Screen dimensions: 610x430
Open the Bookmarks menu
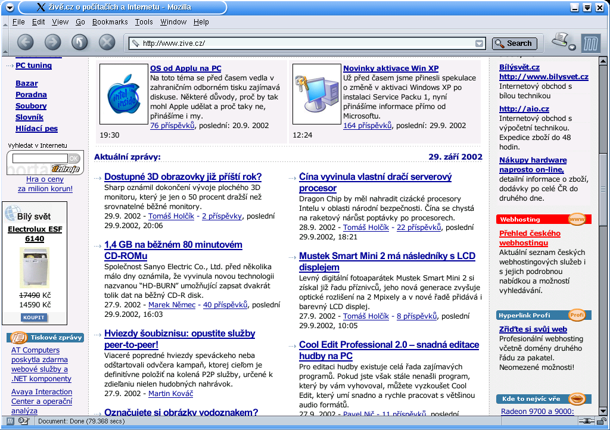(x=110, y=22)
